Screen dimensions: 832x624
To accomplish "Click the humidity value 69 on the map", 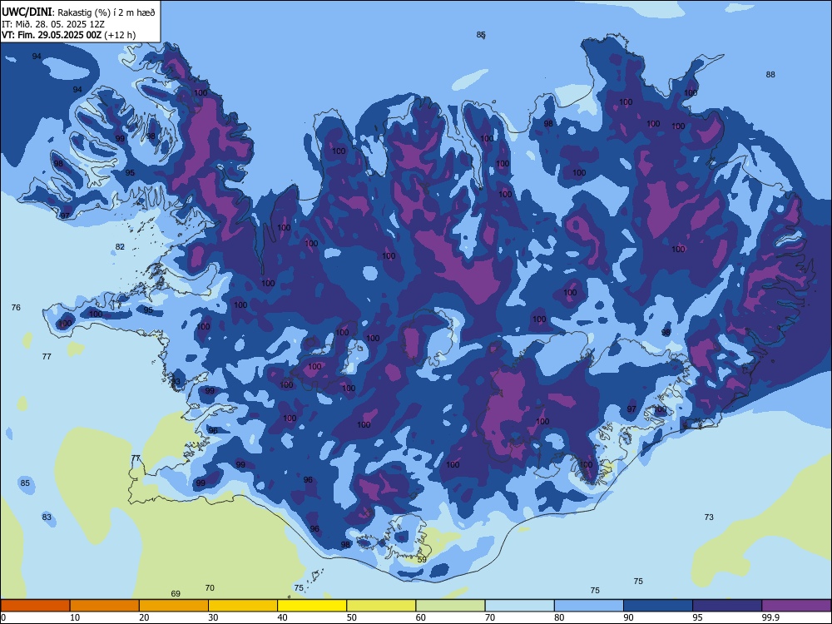I will (176, 594).
